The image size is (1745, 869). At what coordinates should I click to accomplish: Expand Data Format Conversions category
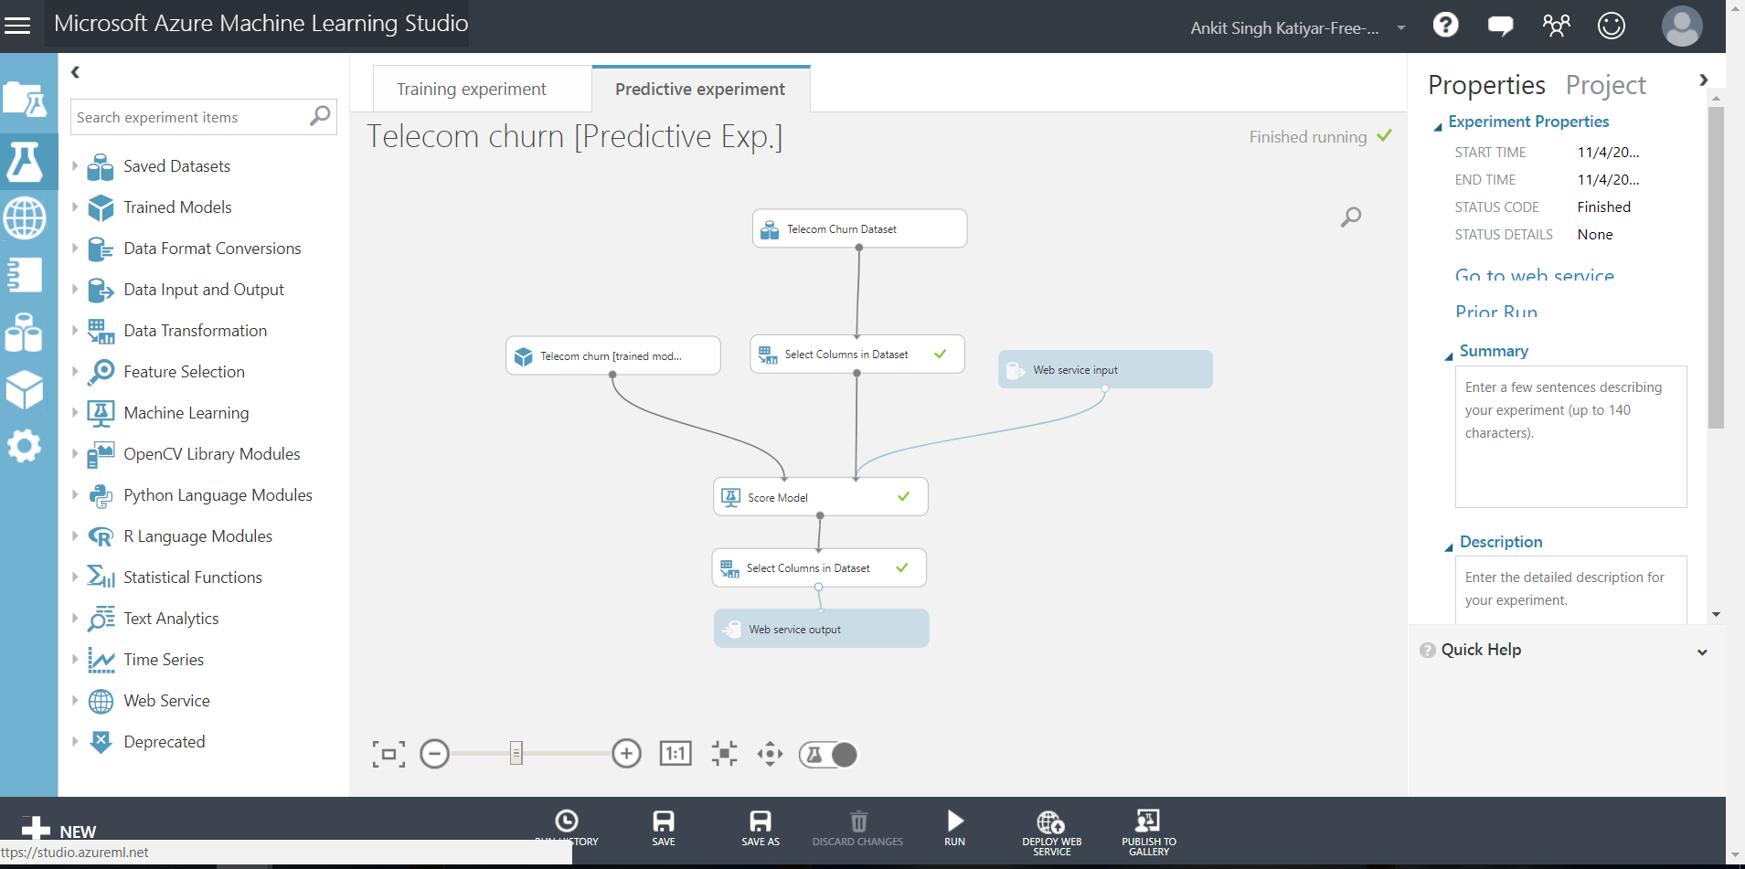click(x=75, y=249)
